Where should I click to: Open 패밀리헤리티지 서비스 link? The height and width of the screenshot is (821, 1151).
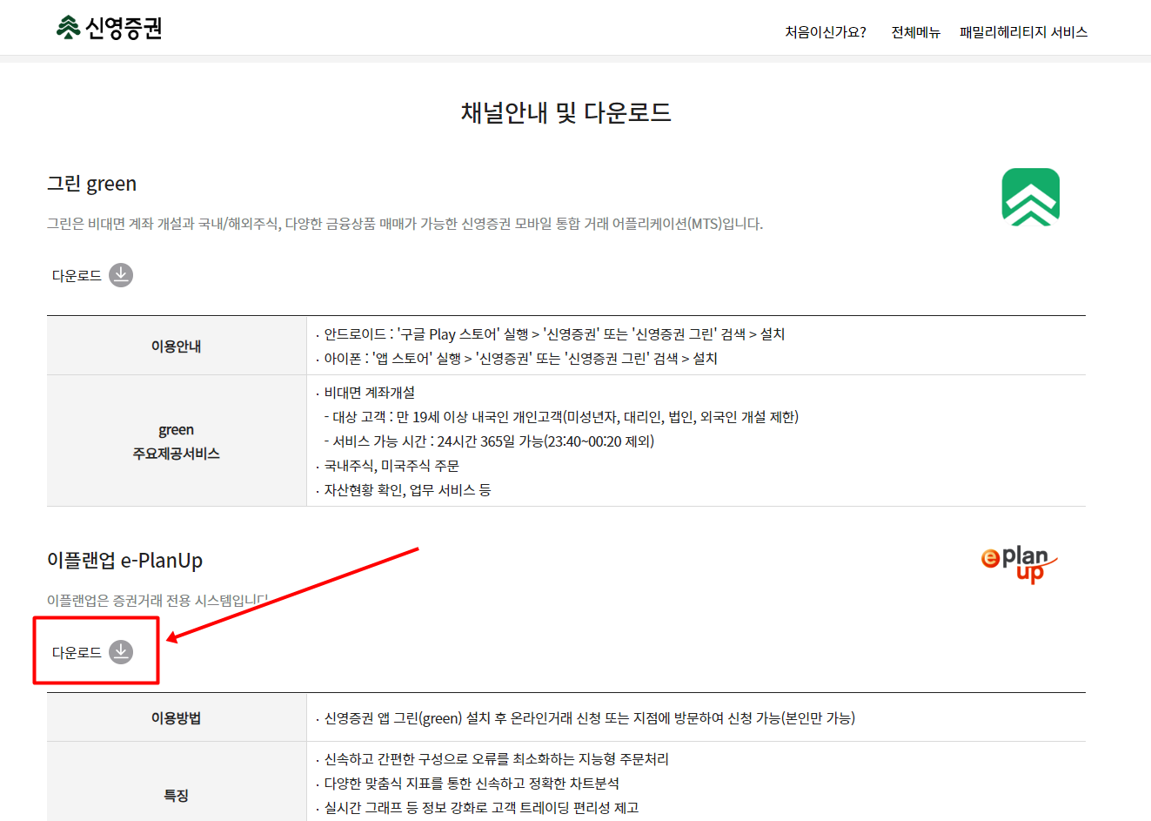point(1023,32)
